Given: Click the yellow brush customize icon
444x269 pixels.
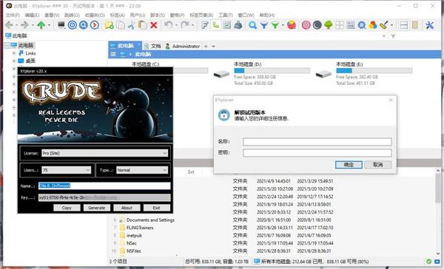Looking at the screenshot, I should [x=383, y=25].
